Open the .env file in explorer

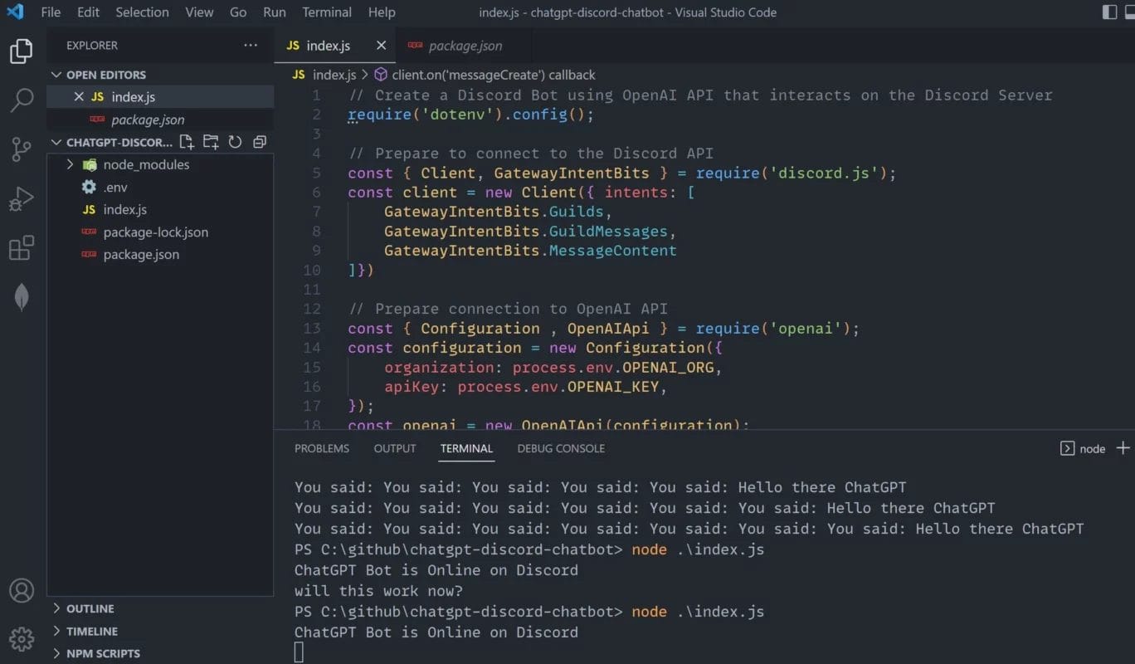(115, 187)
